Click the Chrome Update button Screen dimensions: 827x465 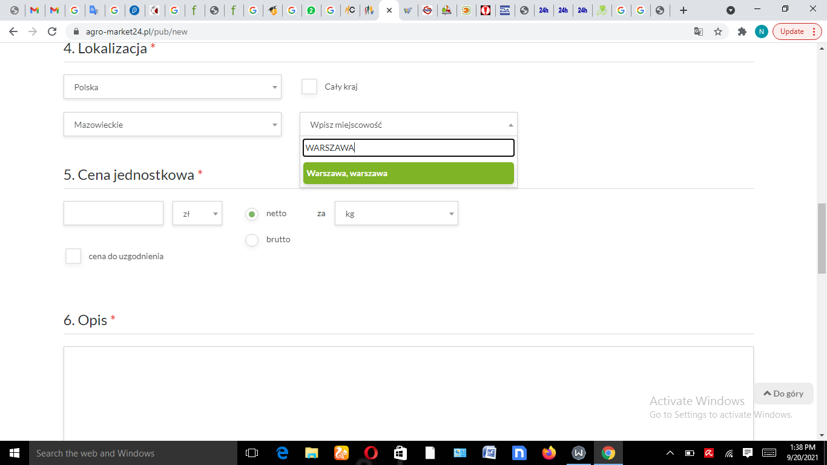pyautogui.click(x=797, y=31)
